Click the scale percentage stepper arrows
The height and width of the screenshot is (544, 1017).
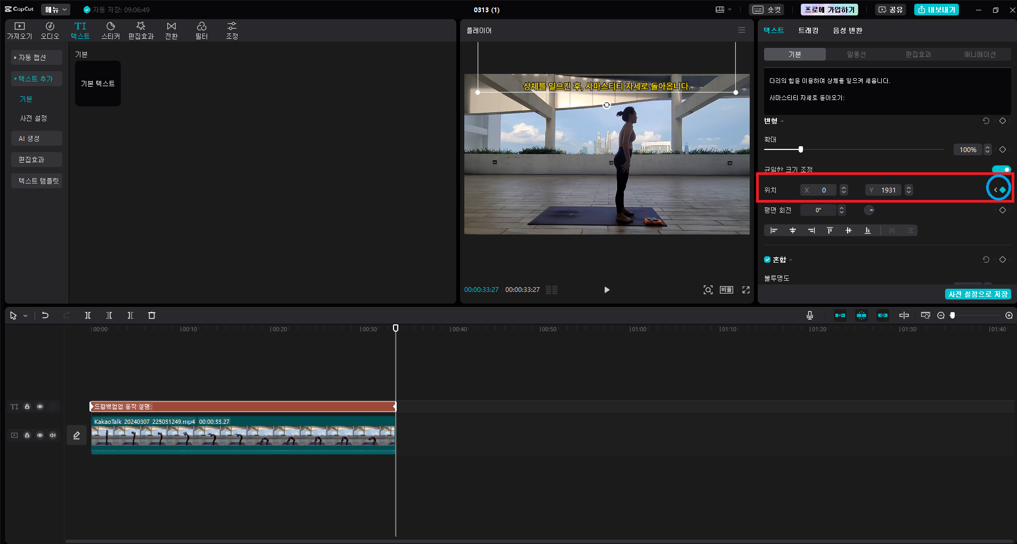(987, 149)
